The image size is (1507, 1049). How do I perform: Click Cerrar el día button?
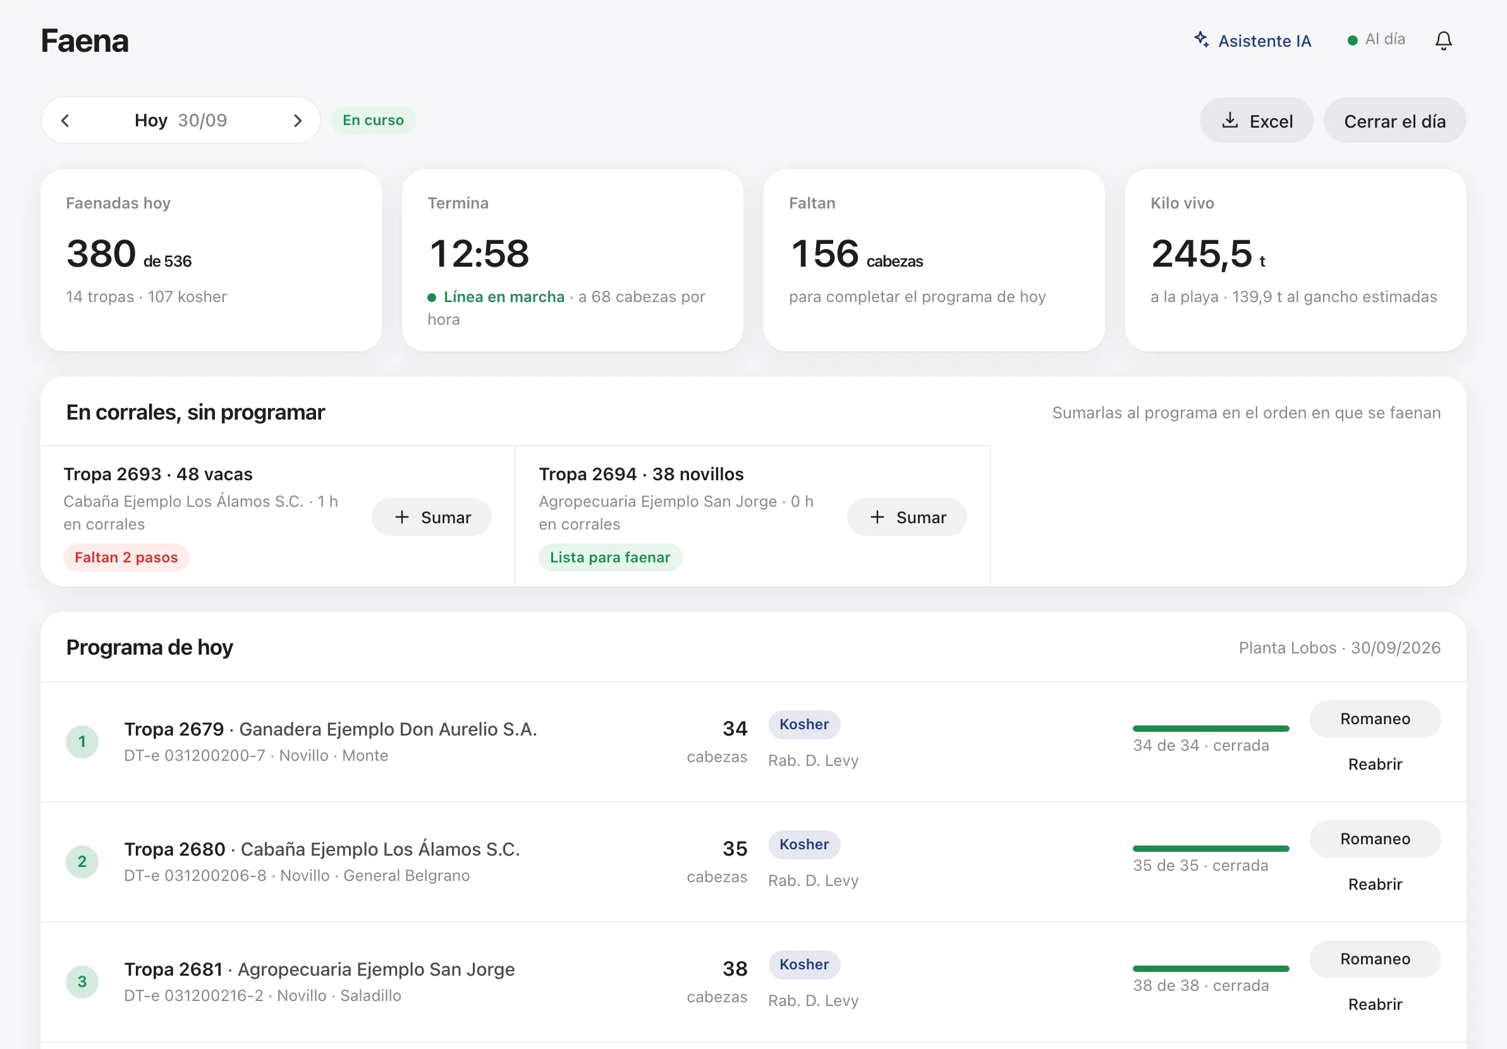[1394, 121]
